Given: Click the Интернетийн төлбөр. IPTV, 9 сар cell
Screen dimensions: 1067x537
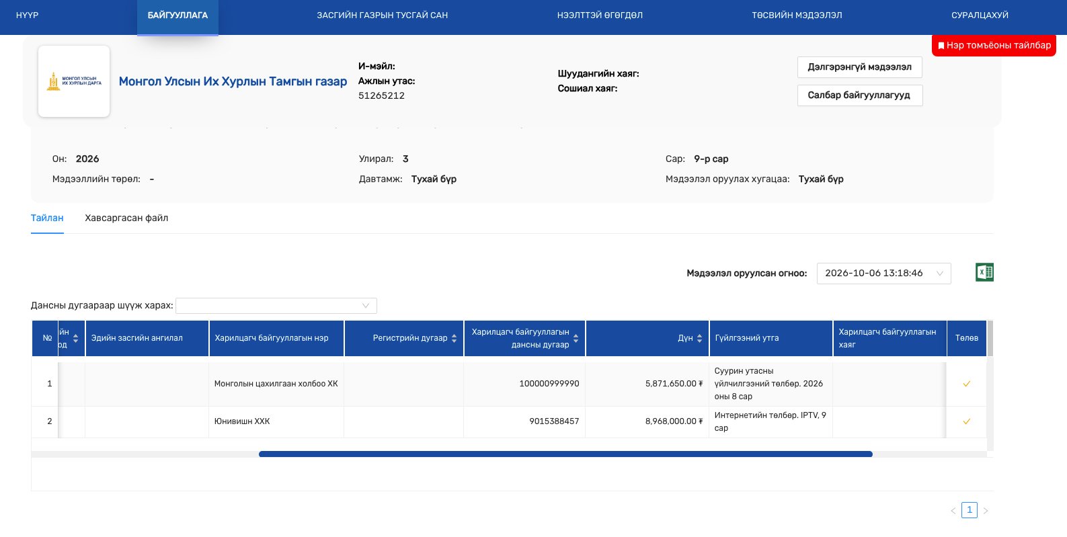Looking at the screenshot, I should click(x=770, y=421).
